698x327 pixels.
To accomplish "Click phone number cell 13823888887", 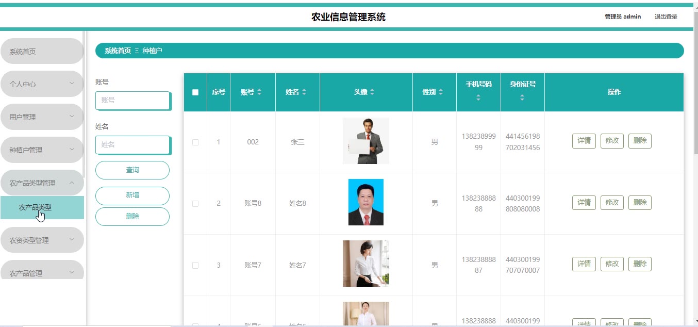I will coord(478,265).
